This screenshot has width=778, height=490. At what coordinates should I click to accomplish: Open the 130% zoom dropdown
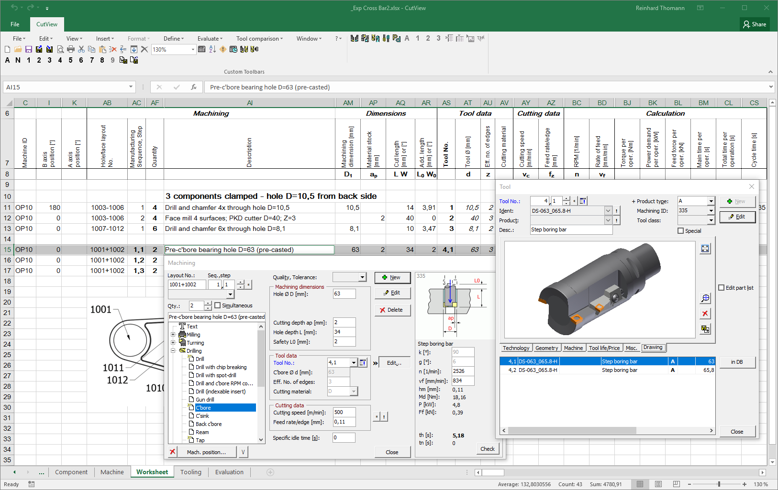pos(193,49)
